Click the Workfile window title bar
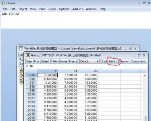 78,48
